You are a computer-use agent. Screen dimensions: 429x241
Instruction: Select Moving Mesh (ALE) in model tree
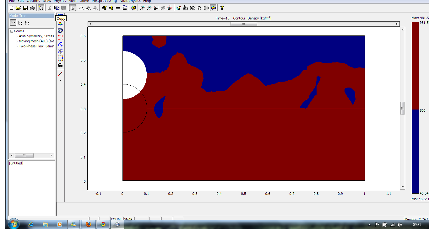(x=36, y=41)
